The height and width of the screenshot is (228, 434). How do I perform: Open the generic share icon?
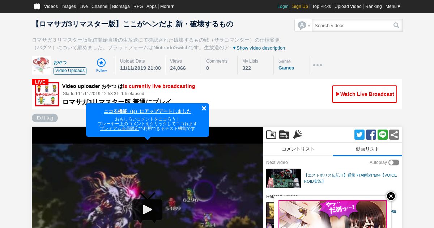click(x=394, y=135)
